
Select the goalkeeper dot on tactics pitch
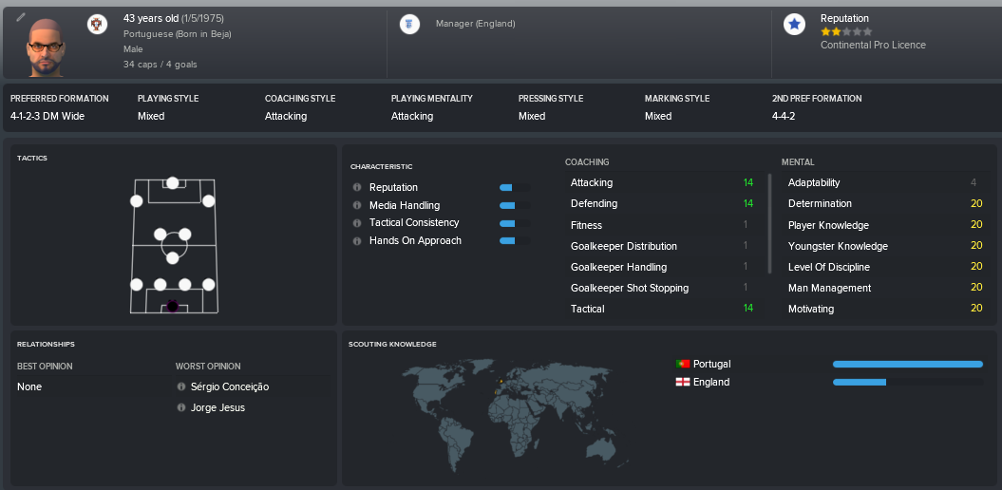(173, 306)
